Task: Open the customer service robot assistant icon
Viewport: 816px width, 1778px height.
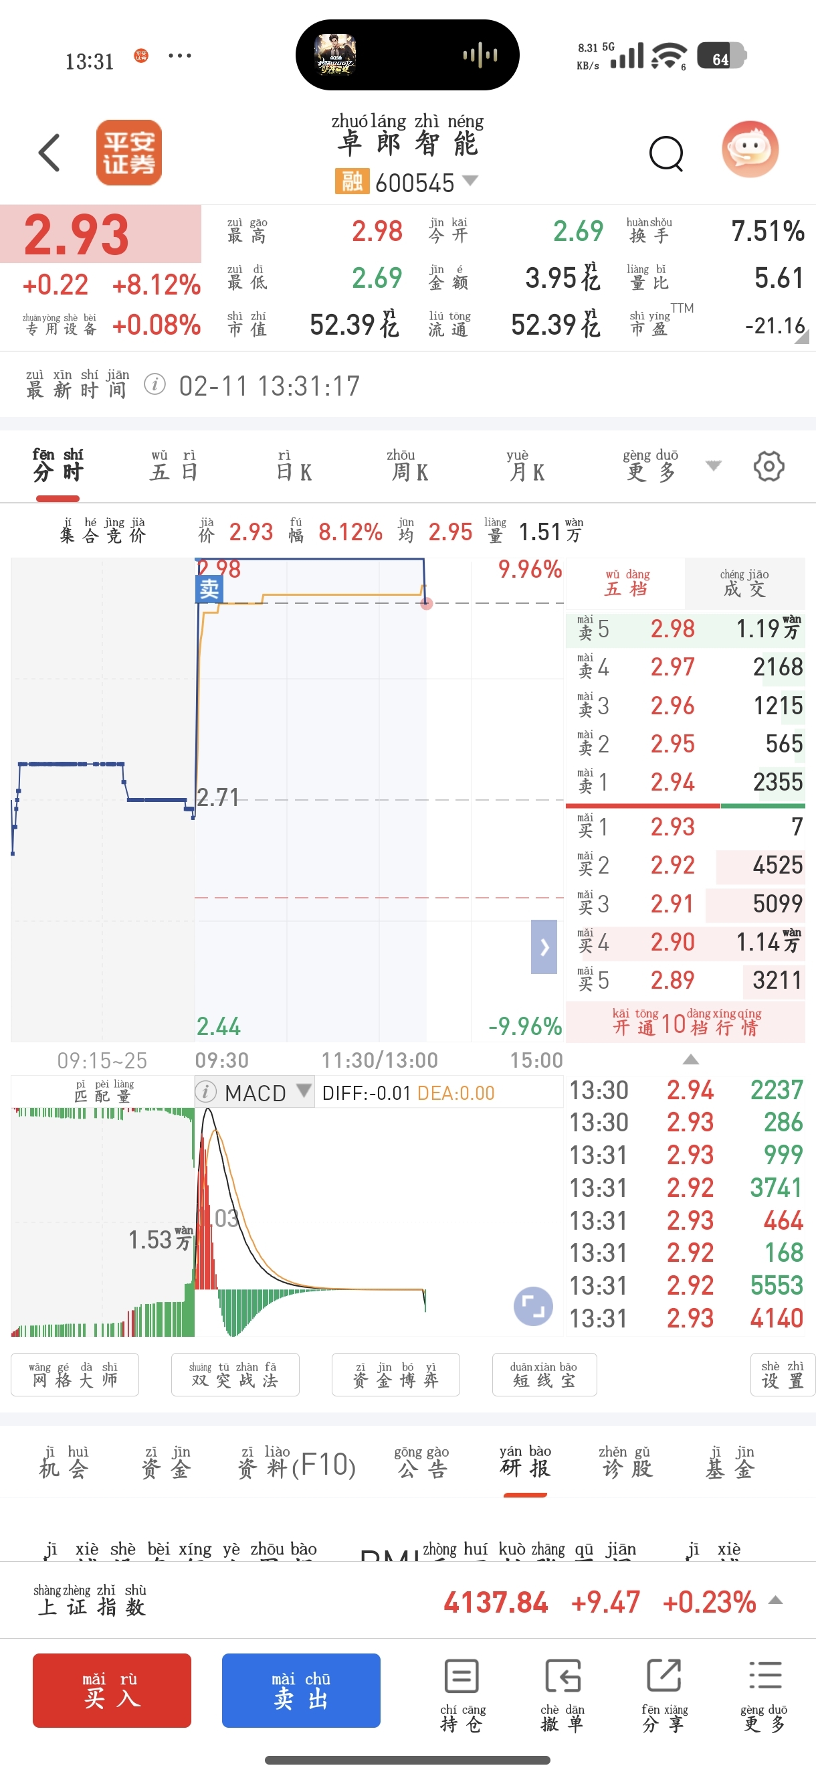Action: coord(750,150)
